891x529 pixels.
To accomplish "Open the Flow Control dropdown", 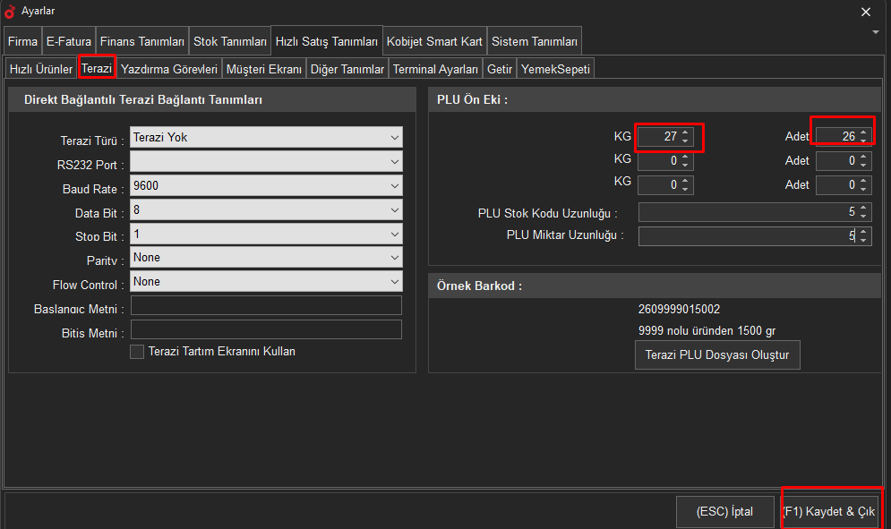I will (266, 282).
